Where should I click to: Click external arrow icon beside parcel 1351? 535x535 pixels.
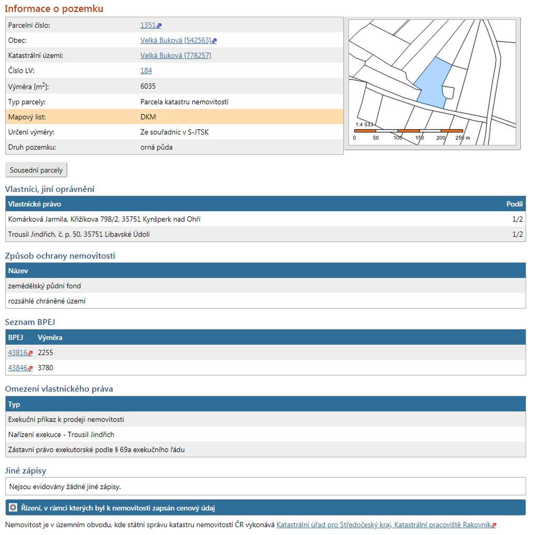tap(159, 26)
